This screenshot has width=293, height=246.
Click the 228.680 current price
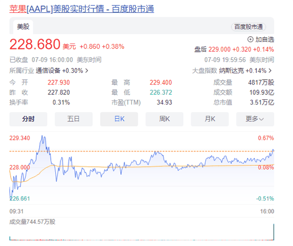(35, 45)
